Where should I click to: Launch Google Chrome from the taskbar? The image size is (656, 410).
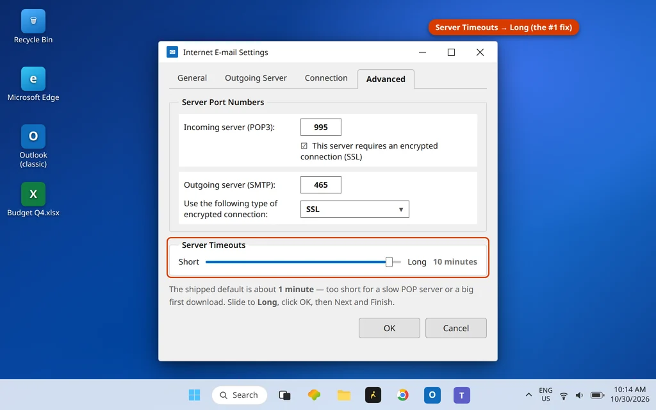coord(403,395)
